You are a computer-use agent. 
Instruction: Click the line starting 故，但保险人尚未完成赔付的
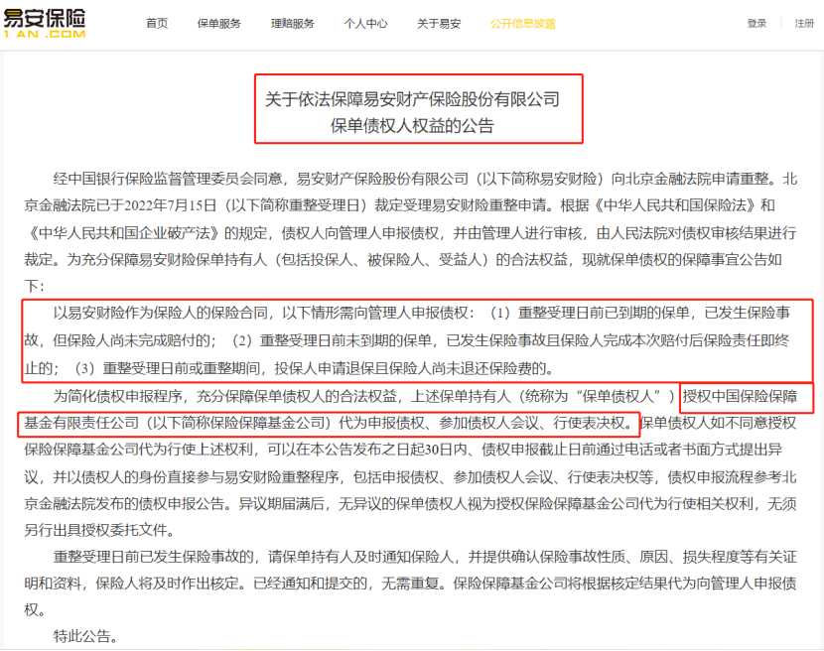(x=407, y=340)
